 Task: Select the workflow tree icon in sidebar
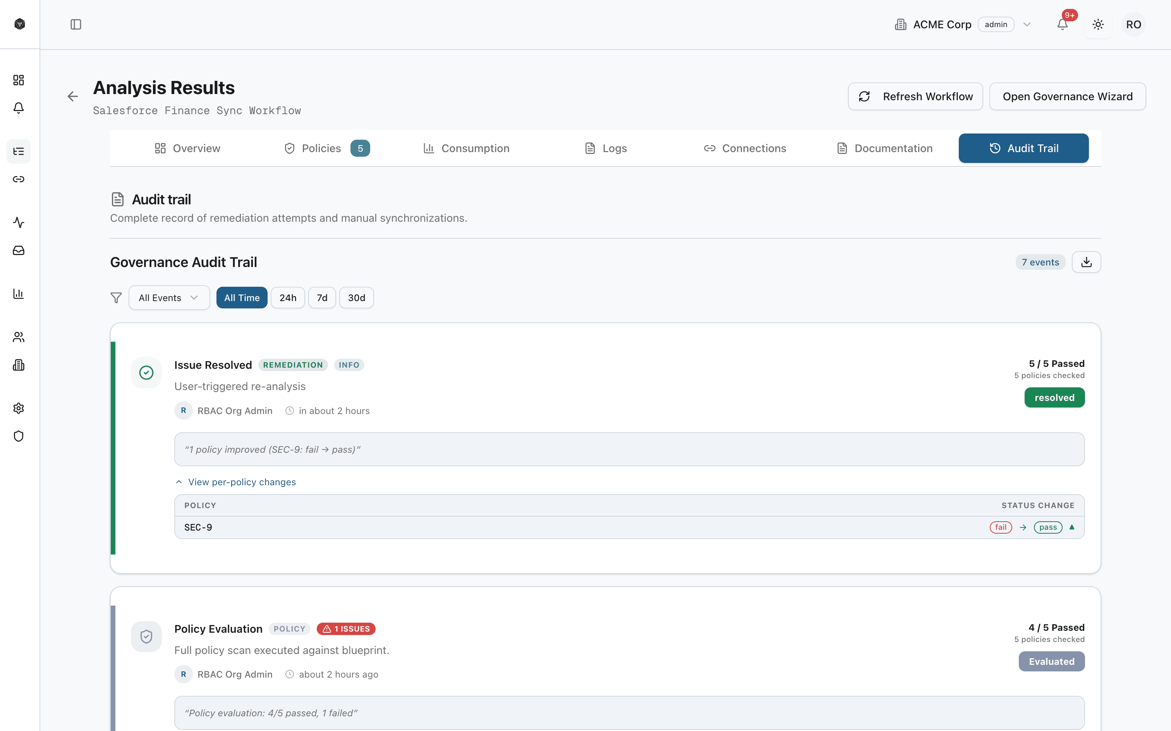[18, 151]
